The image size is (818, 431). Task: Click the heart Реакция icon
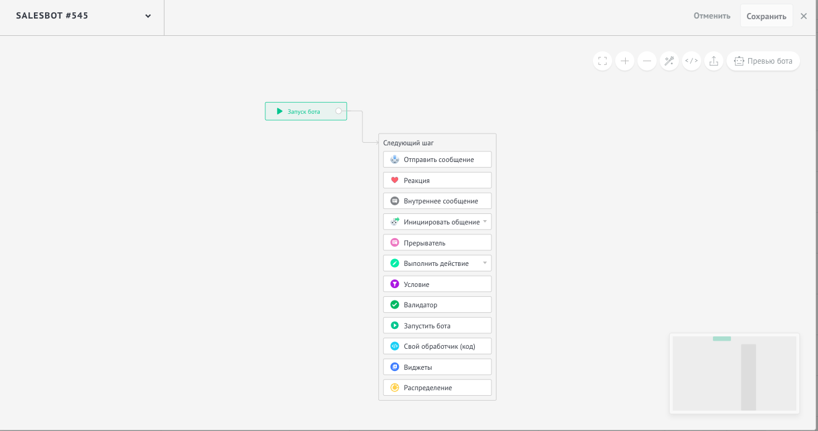(394, 181)
